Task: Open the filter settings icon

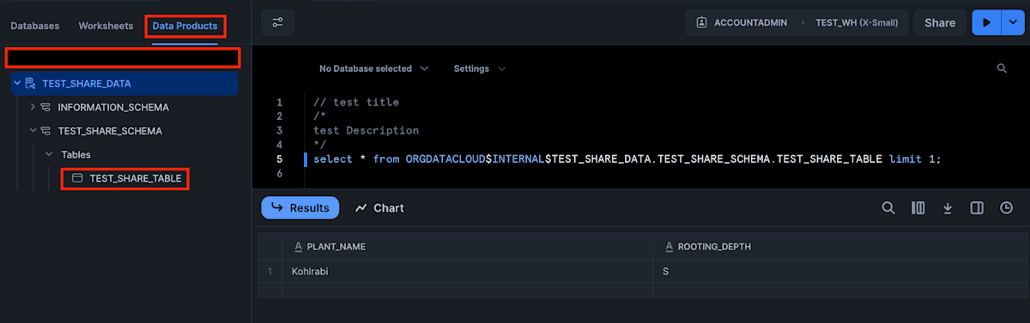Action: pyautogui.click(x=277, y=22)
